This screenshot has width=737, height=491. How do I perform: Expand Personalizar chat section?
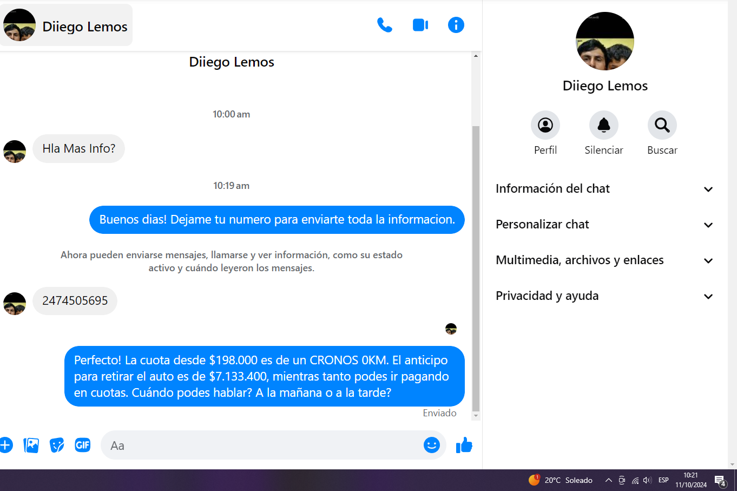pos(605,224)
